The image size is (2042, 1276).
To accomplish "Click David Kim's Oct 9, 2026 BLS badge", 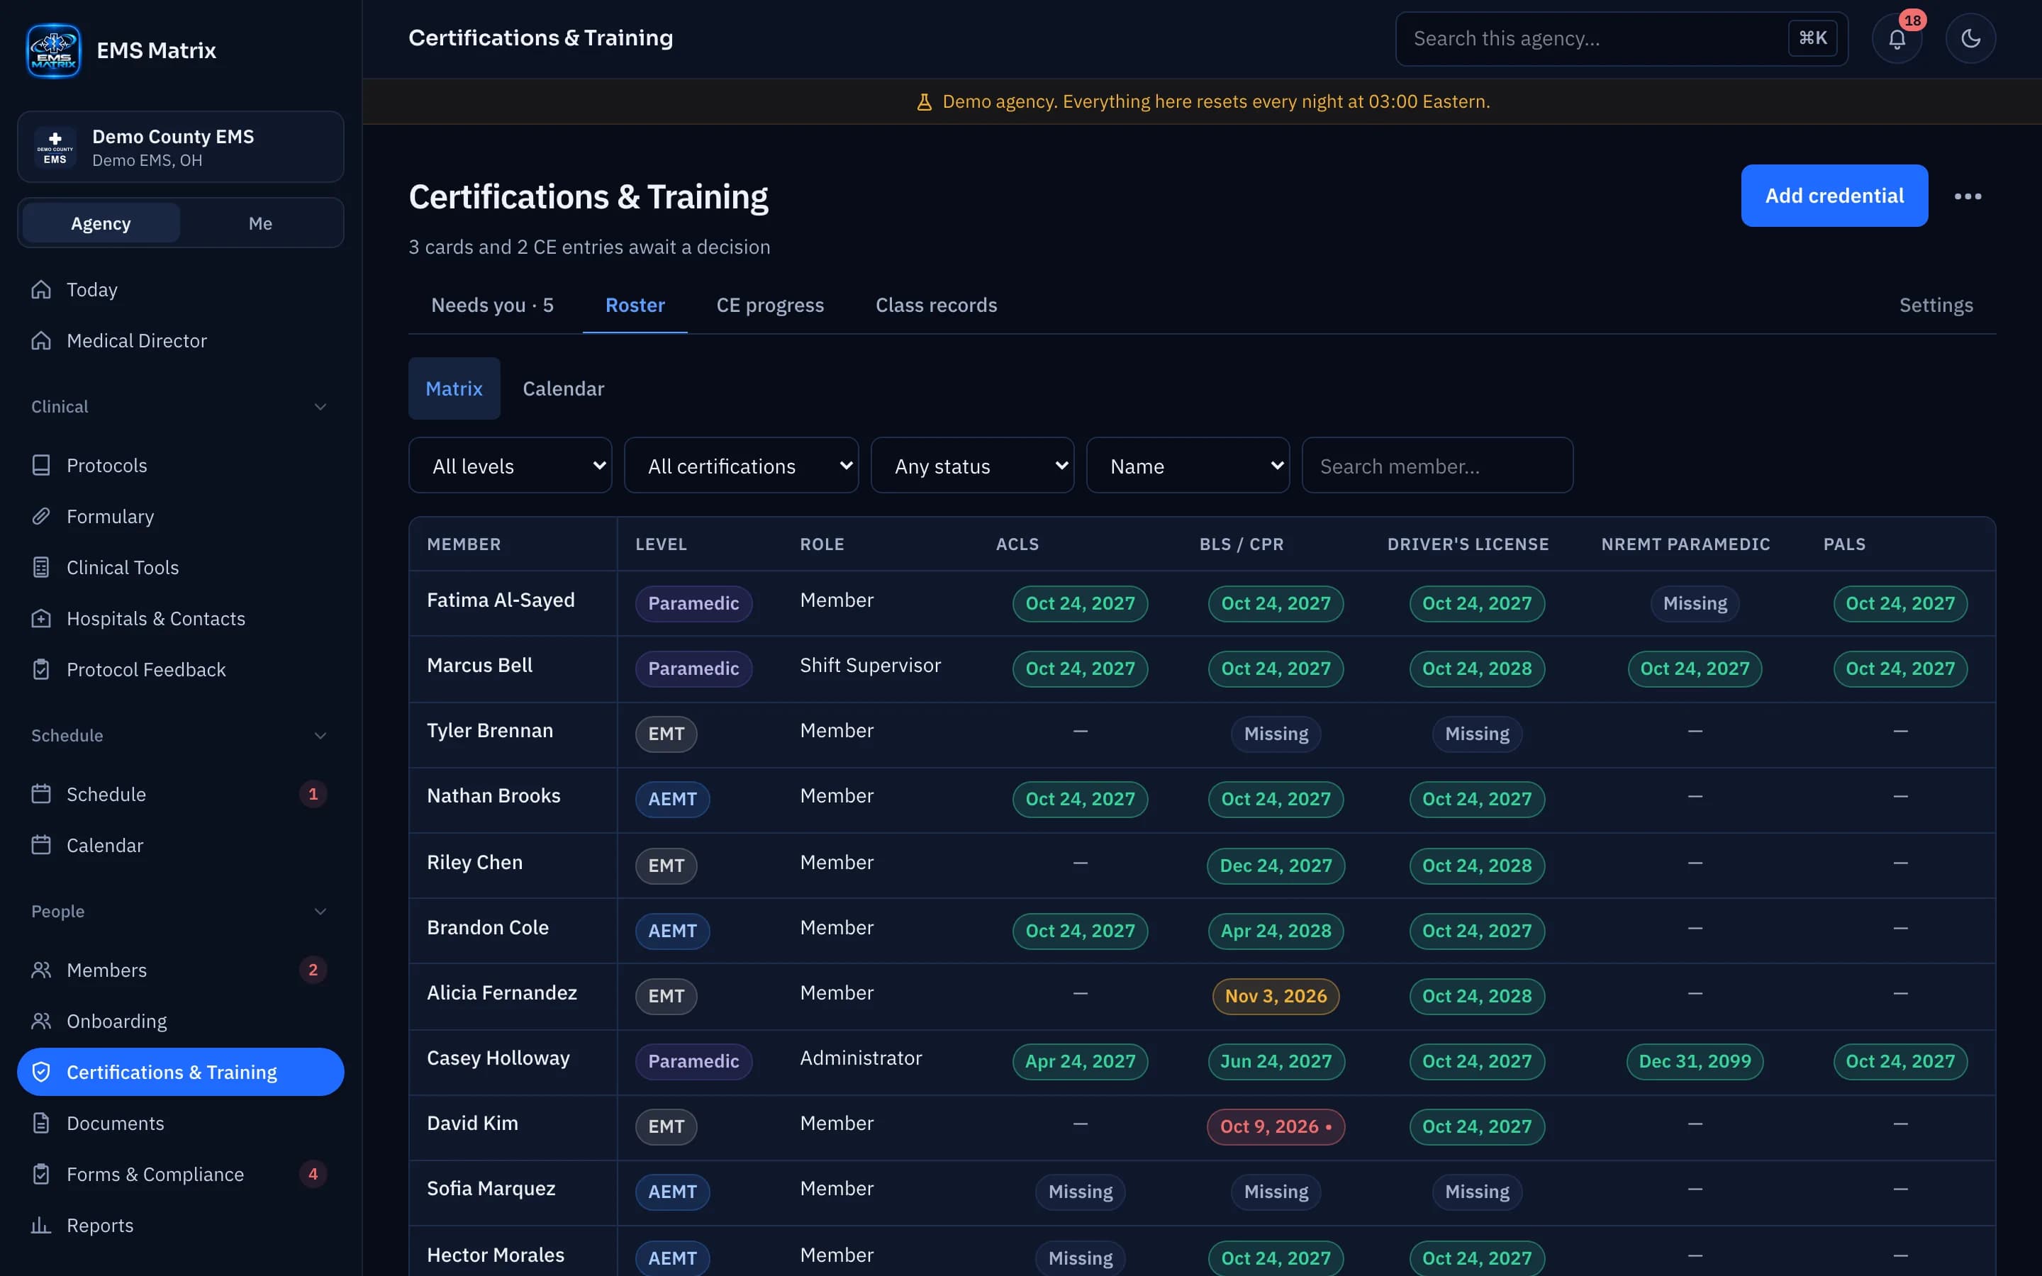I will click(1275, 1126).
